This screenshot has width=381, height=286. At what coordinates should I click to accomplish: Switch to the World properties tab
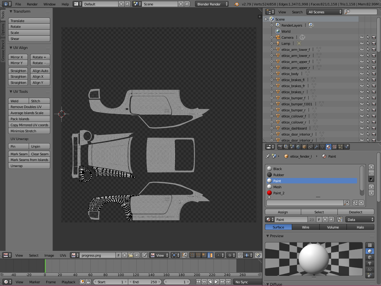pos(298,147)
